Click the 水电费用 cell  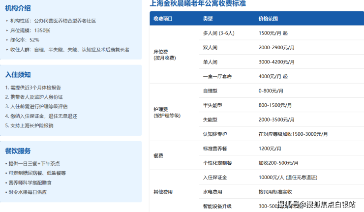coord(212,191)
